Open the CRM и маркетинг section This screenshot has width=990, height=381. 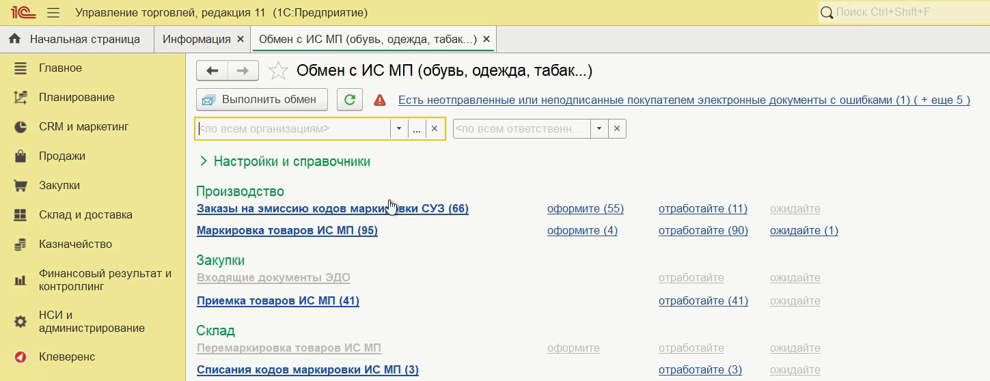[x=83, y=126]
